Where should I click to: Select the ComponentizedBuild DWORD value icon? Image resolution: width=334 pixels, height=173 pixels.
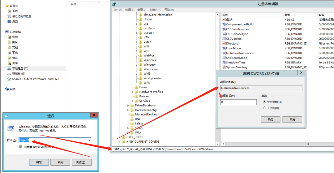(224, 24)
